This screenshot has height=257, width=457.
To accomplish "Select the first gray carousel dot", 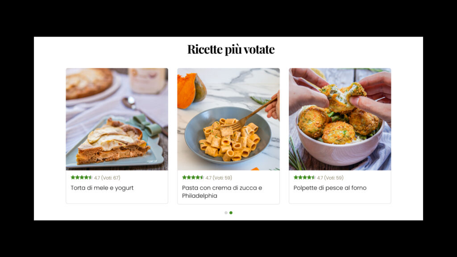I will click(x=226, y=213).
